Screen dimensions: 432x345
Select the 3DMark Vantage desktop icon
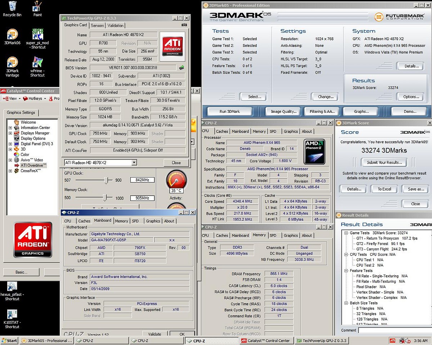pos(12,67)
